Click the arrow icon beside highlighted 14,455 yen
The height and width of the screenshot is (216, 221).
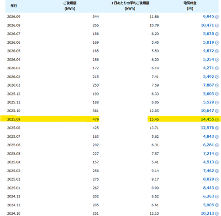coord(217,119)
